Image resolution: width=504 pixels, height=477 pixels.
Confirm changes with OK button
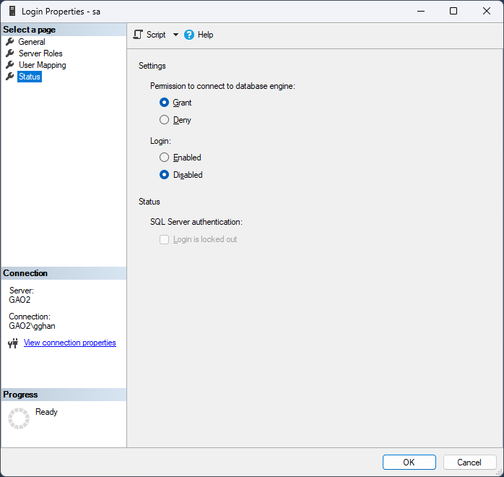pyautogui.click(x=409, y=463)
